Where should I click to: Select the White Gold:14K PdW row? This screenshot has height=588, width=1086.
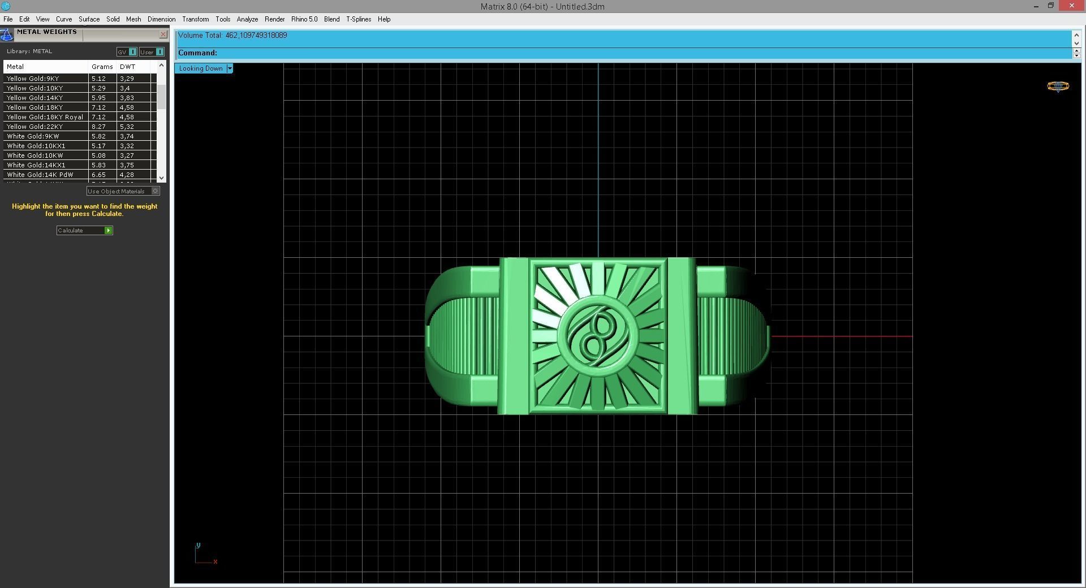click(80, 175)
